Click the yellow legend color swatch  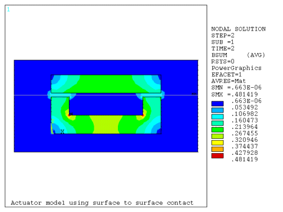pyautogui.click(x=218, y=143)
